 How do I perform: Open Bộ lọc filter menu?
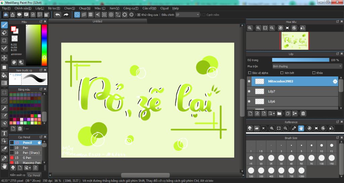(x=54, y=8)
